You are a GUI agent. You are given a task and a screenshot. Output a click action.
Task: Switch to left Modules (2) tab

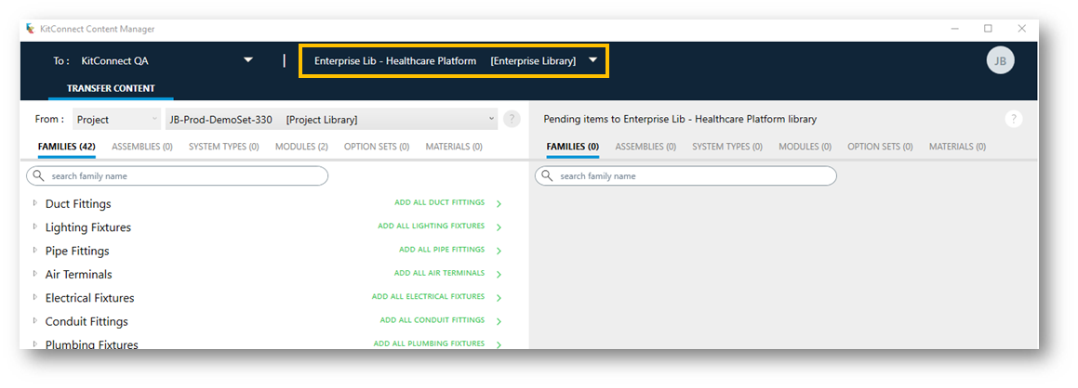301,147
